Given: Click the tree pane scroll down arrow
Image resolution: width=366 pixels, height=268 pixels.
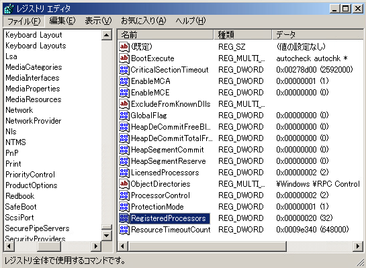Looking at the screenshot, I should [x=107, y=236].
